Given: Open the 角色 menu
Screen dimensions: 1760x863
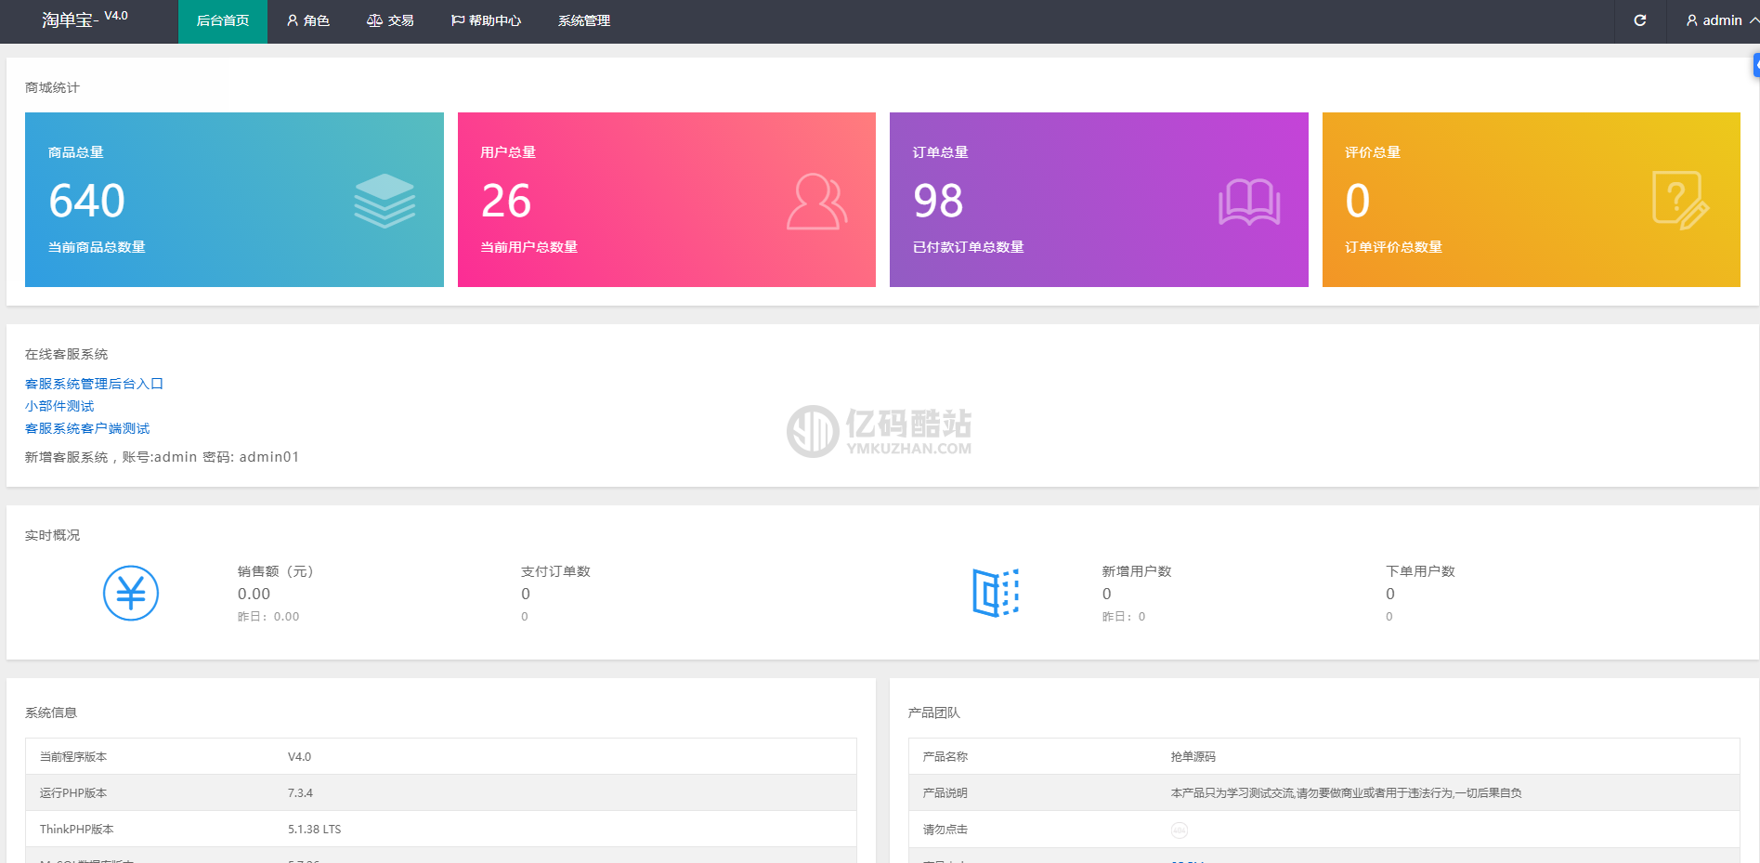Looking at the screenshot, I should [308, 21].
